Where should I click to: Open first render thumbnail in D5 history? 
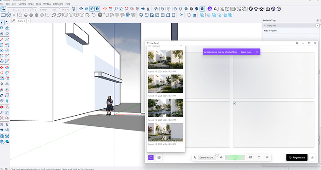(166, 59)
